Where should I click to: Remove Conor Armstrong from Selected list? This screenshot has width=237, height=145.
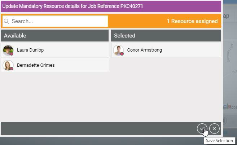166,50
